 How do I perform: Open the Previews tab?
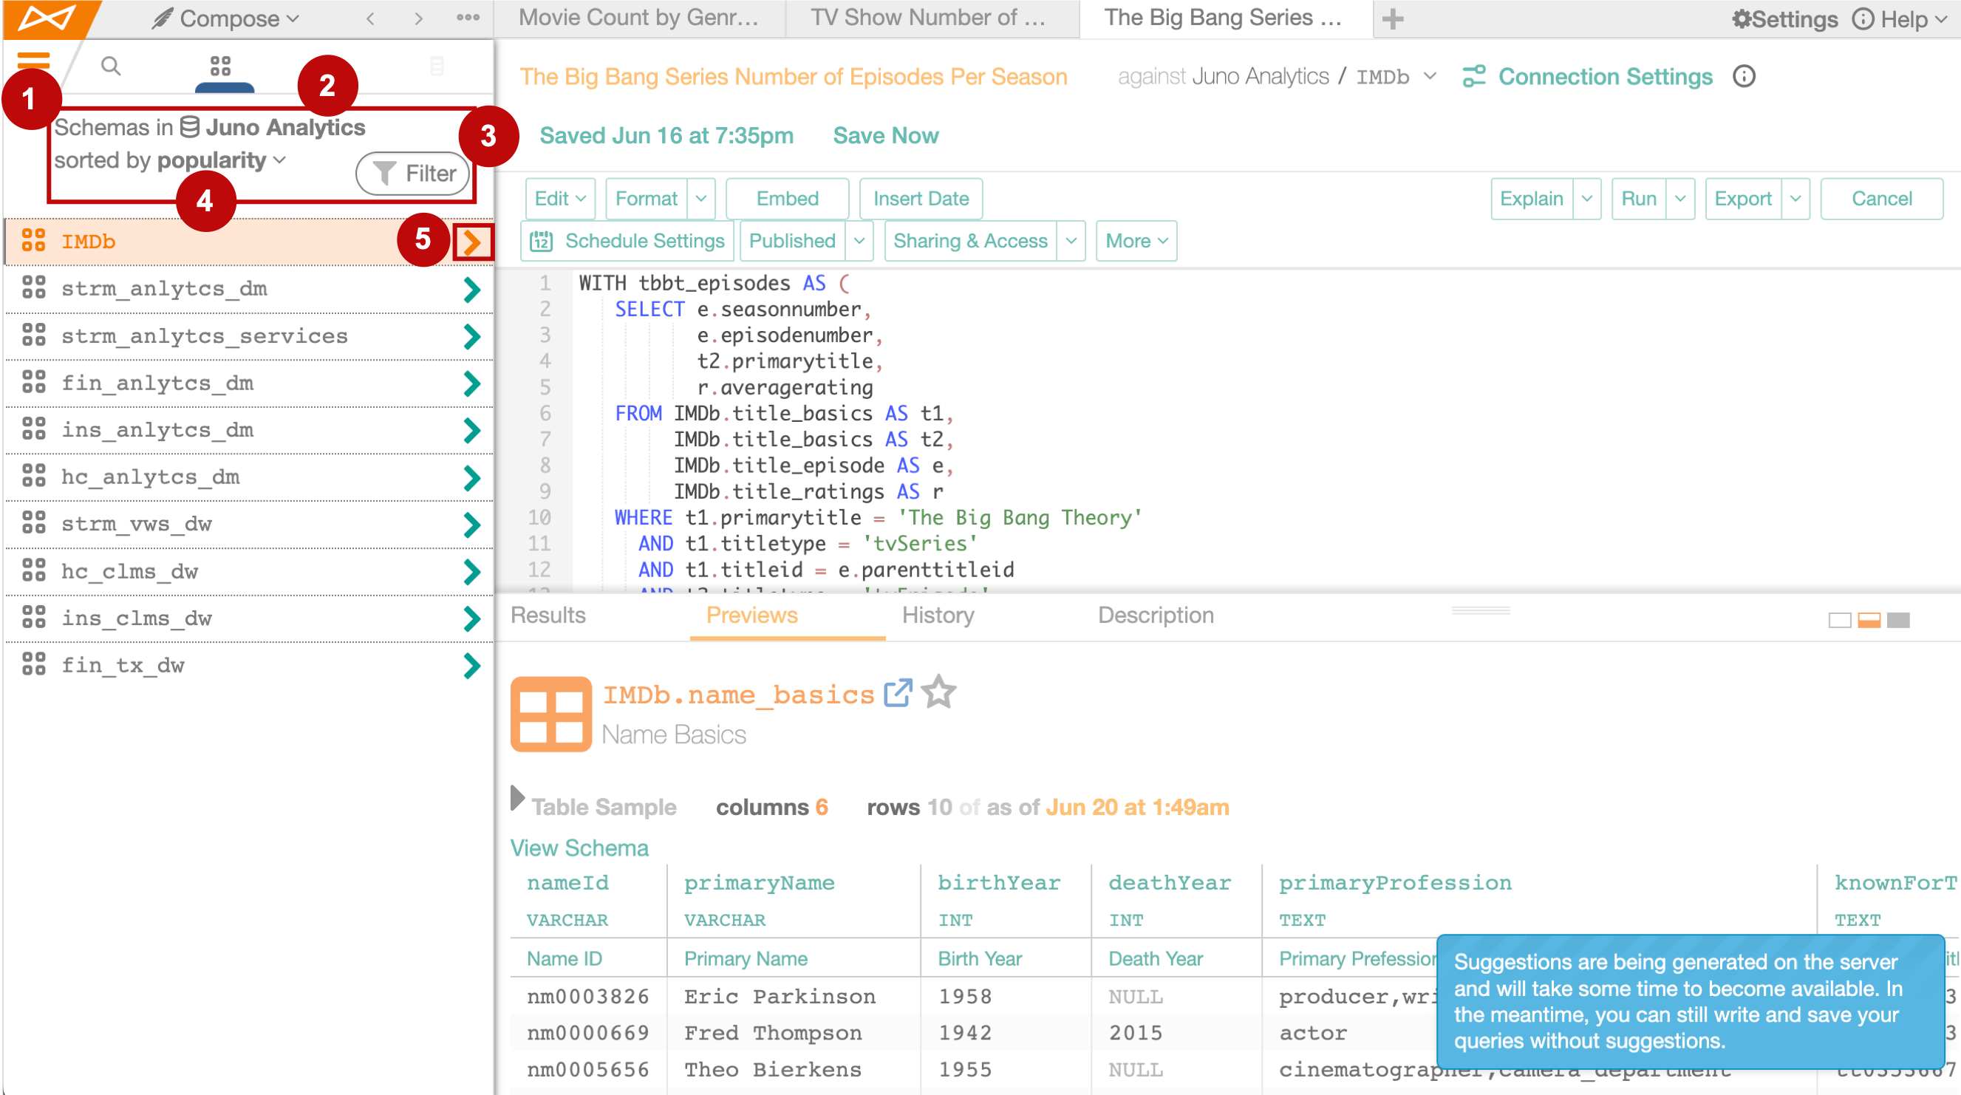(751, 615)
